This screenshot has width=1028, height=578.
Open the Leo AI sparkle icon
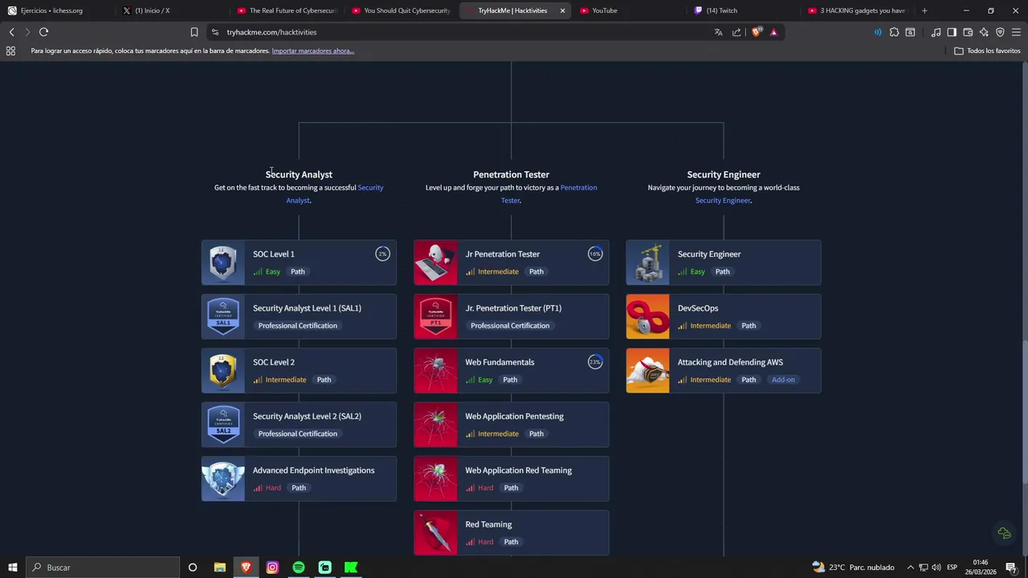[984, 32]
